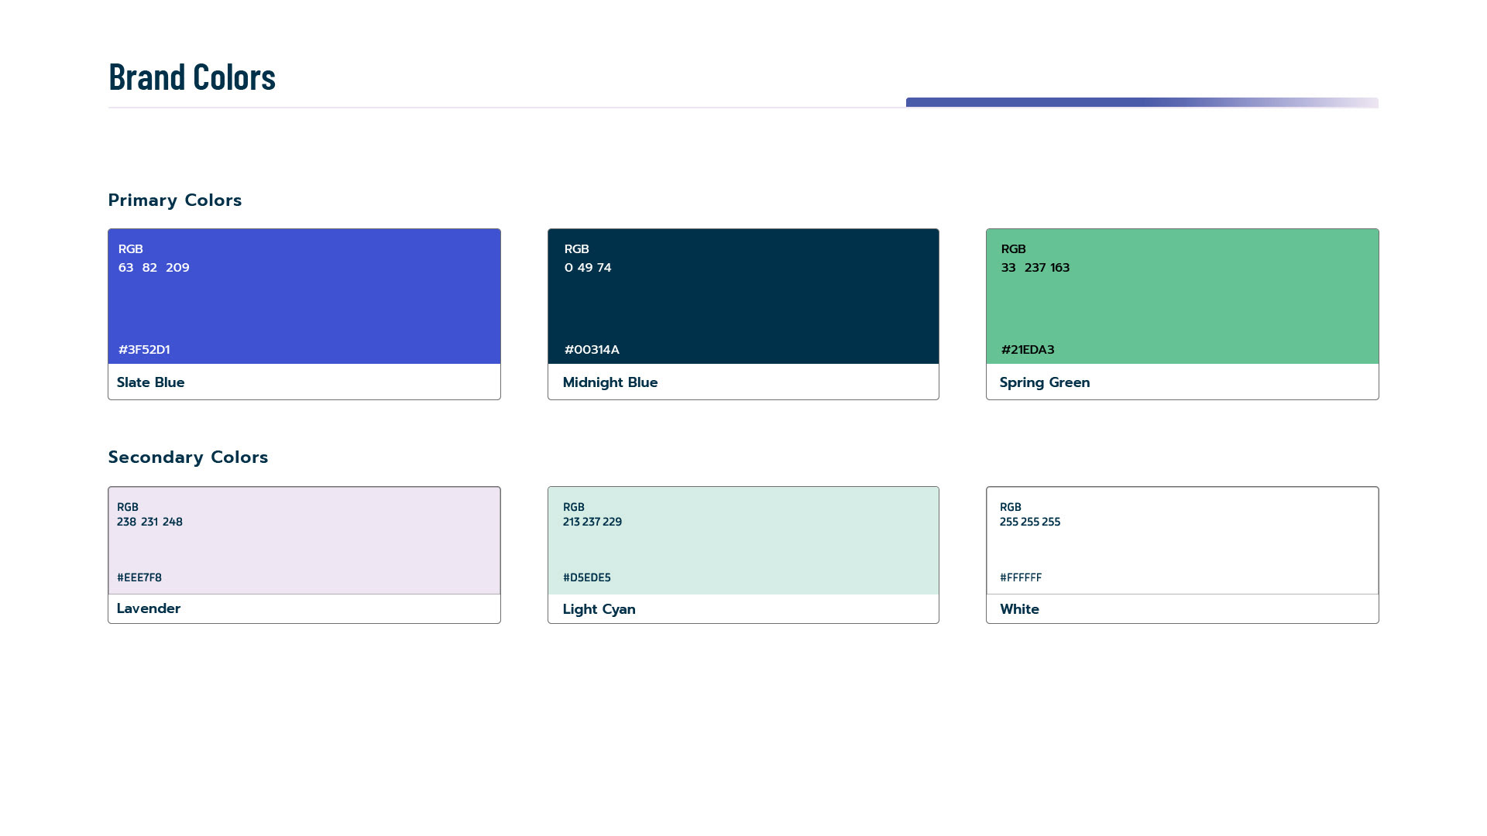Click the 'Secondary Colors' heading
Viewport: 1487px width, 836px height.
pos(188,457)
